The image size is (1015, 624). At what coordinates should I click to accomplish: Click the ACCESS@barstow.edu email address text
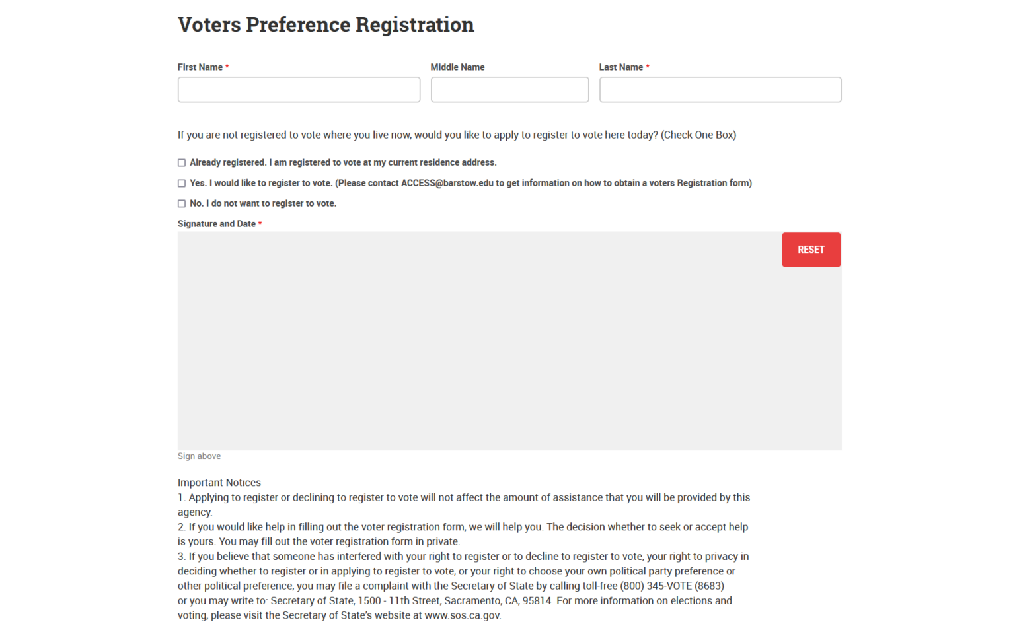pyautogui.click(x=447, y=183)
